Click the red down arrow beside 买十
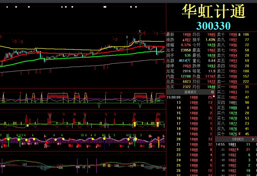Screen dimensions: 257x176 pos(240,134)
